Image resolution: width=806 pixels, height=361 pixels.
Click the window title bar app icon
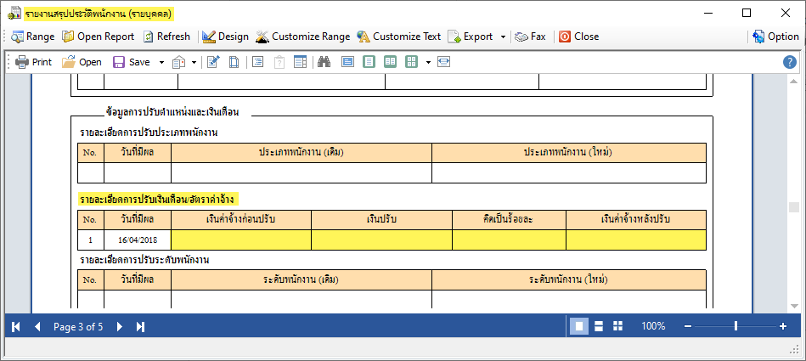pyautogui.click(x=14, y=14)
